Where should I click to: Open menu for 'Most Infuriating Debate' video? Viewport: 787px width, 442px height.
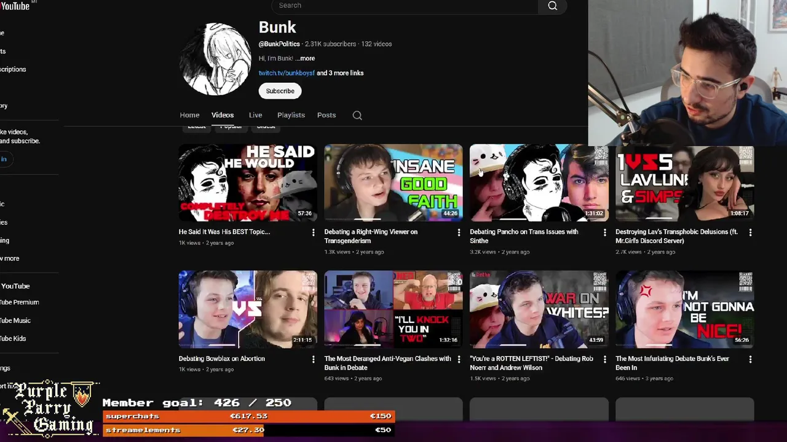pos(750,359)
